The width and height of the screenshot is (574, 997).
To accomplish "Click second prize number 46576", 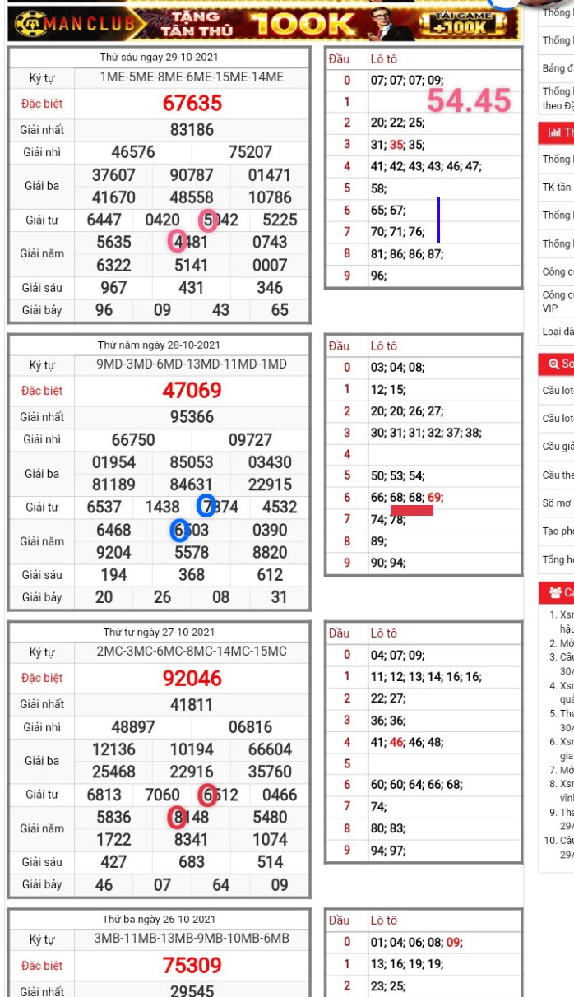I will 133,152.
